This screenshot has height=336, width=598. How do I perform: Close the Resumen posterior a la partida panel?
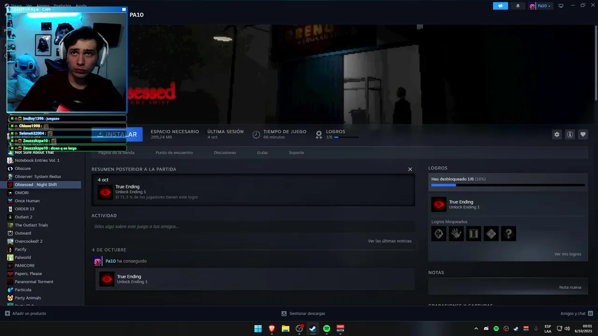click(x=410, y=169)
